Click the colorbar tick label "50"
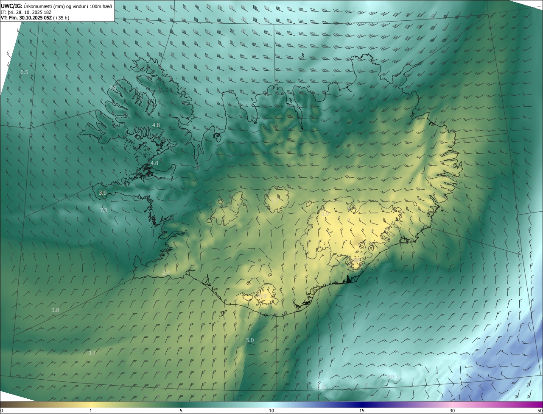The width and height of the screenshot is (543, 414). [540, 411]
